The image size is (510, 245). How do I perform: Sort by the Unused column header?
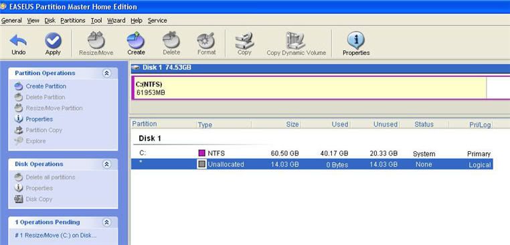tap(375, 125)
